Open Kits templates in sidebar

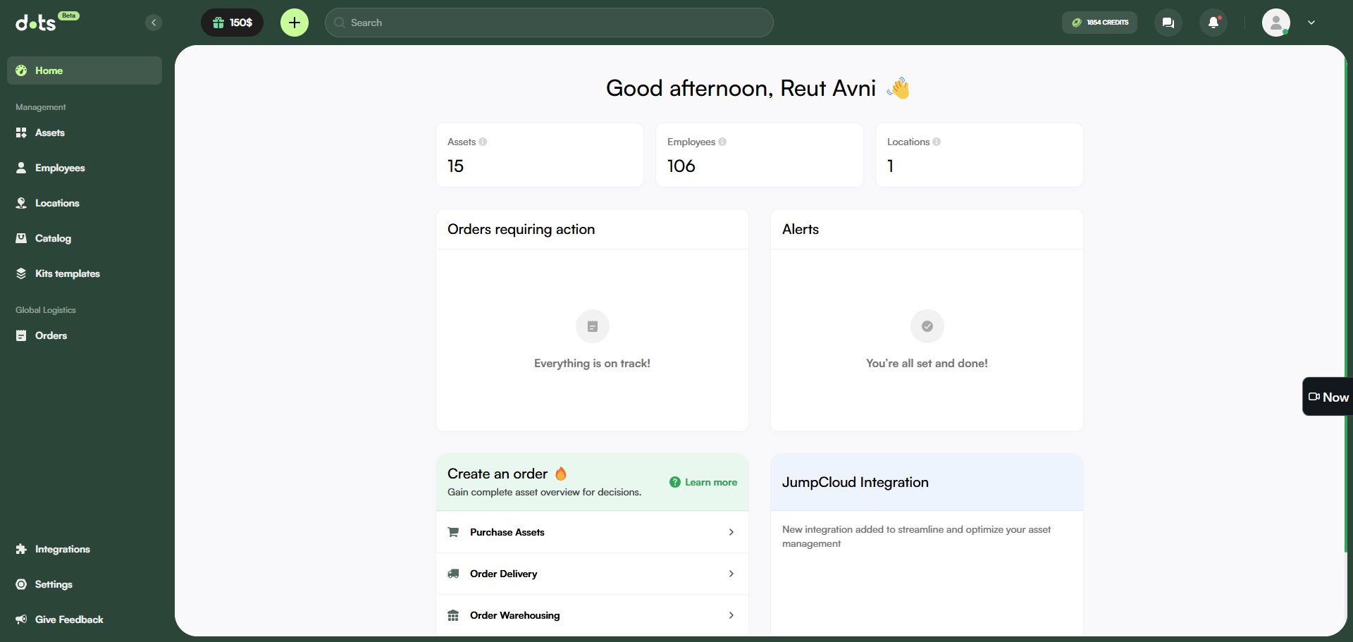[x=67, y=273]
